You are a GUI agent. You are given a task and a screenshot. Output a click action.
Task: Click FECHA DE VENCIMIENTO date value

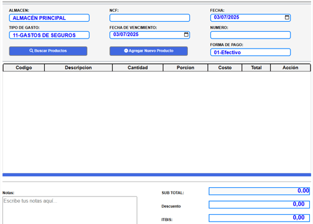point(126,34)
